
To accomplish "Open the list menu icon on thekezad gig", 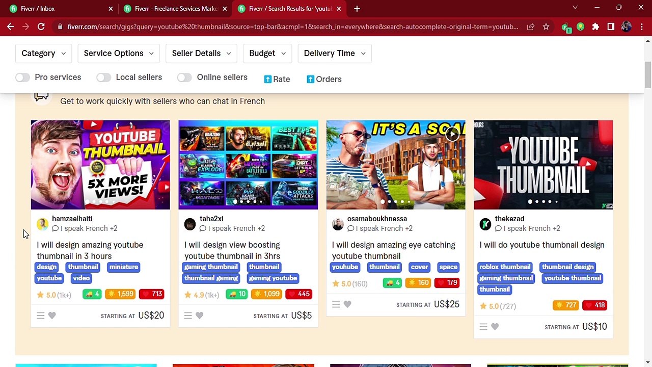I will click(483, 327).
